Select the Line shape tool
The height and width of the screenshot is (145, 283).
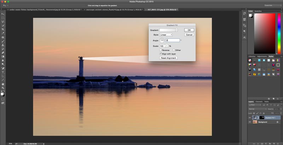coord(3,80)
